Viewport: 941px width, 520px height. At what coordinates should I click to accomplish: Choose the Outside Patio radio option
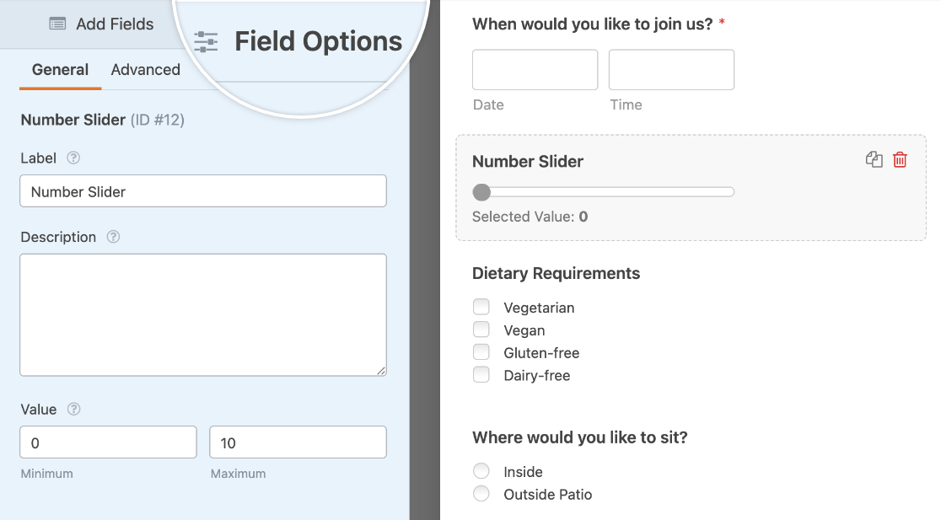tap(481, 494)
